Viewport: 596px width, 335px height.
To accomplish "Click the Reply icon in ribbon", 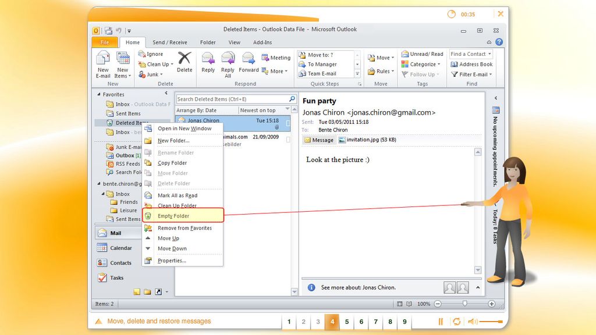I will click(208, 58).
